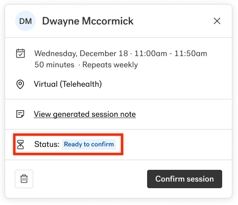This screenshot has width=238, height=205.
Task: Click the session note icon
Action: pyautogui.click(x=20, y=114)
